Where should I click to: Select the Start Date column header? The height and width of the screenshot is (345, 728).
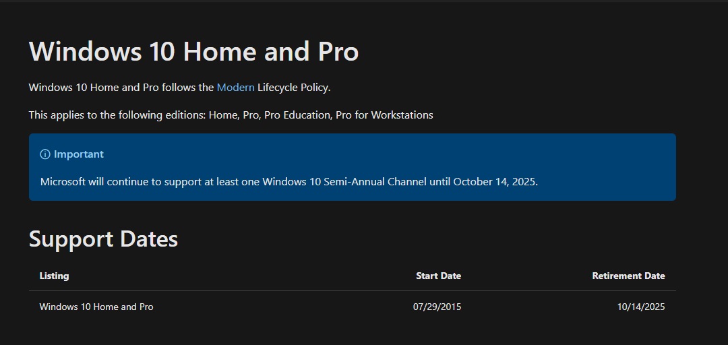(x=438, y=276)
